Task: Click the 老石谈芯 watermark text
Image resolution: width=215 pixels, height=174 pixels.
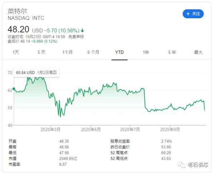Action: 198,165
